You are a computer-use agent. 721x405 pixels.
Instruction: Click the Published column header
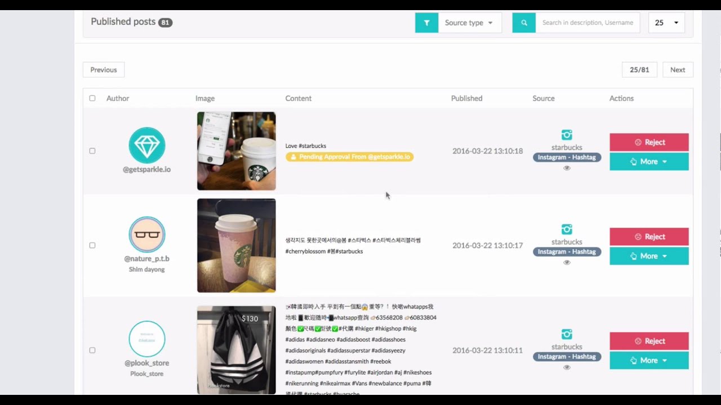coord(466,98)
